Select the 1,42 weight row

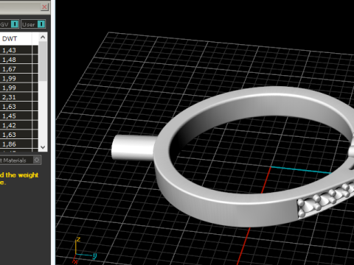pos(19,125)
